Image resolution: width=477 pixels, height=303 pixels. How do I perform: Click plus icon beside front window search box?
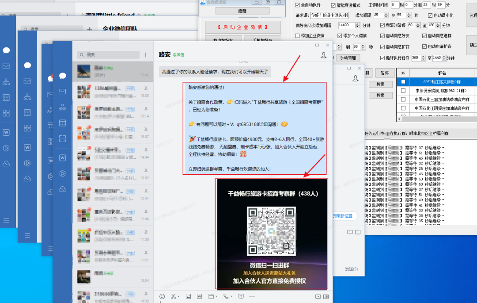coord(146,55)
